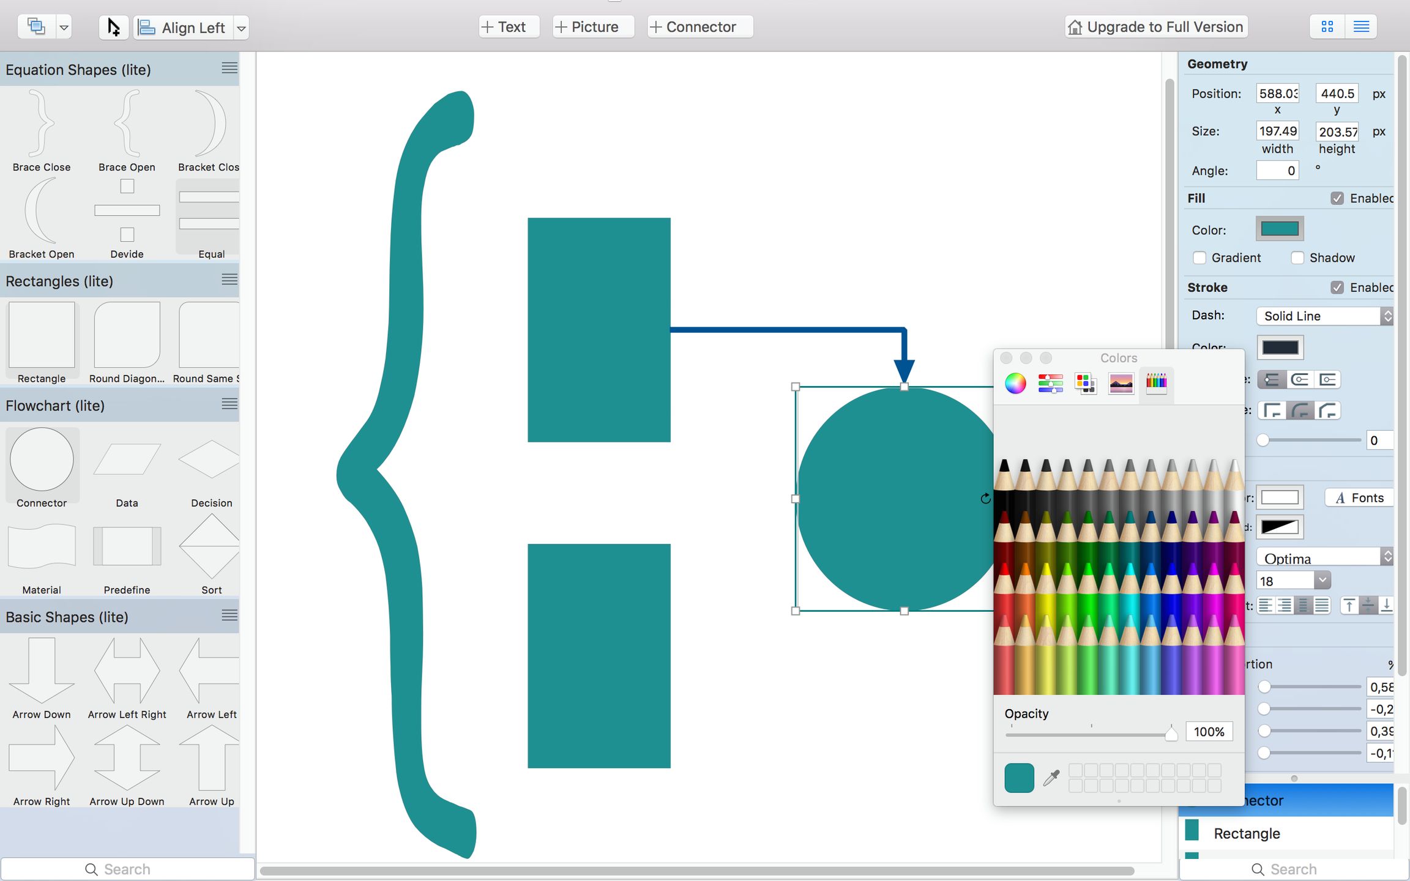This screenshot has width=1410, height=881.
Task: Click the shape Search field at bottom left
Action: (129, 868)
